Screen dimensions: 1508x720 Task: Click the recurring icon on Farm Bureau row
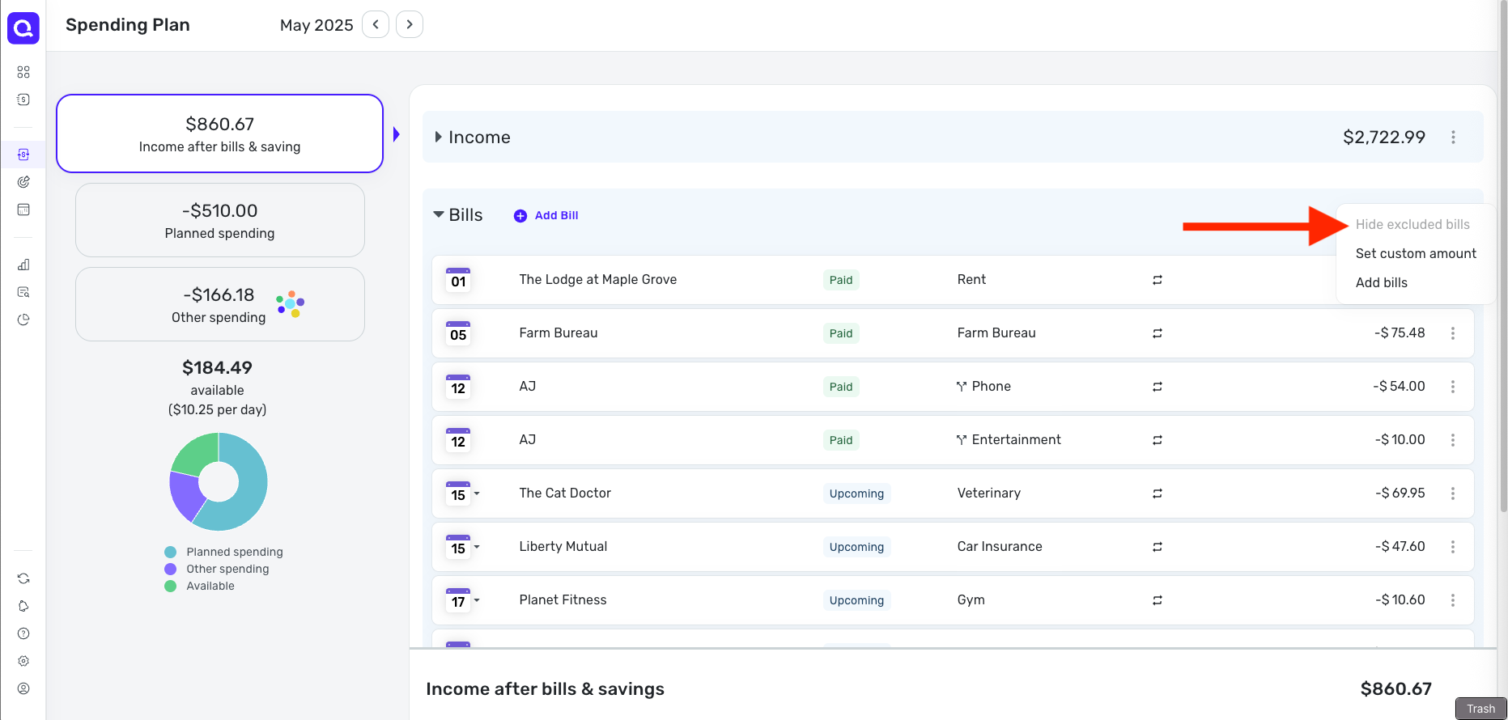[1158, 333]
